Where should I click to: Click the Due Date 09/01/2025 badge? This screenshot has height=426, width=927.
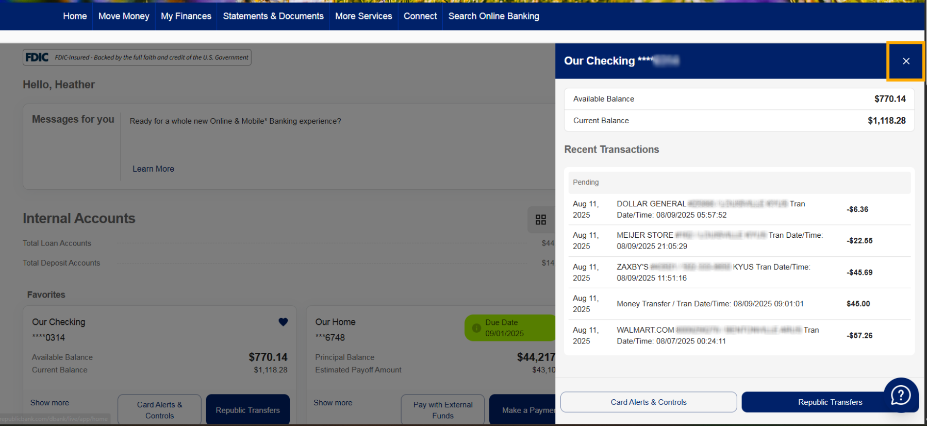click(510, 328)
